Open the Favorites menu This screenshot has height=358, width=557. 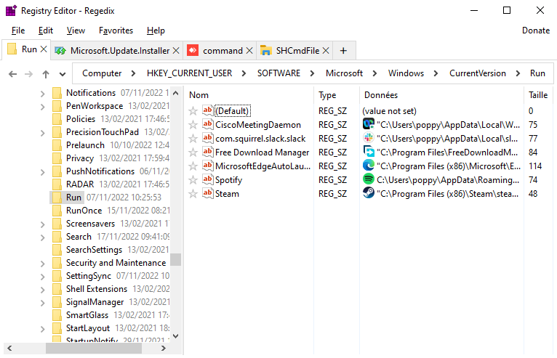[116, 30]
